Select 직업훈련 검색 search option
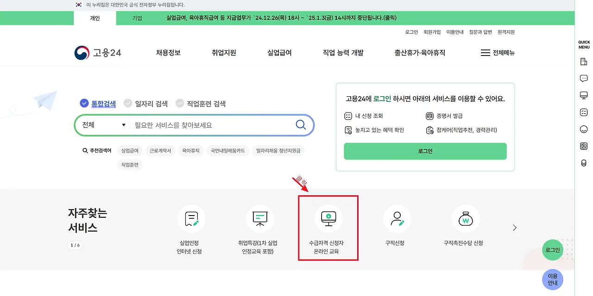 click(x=201, y=104)
